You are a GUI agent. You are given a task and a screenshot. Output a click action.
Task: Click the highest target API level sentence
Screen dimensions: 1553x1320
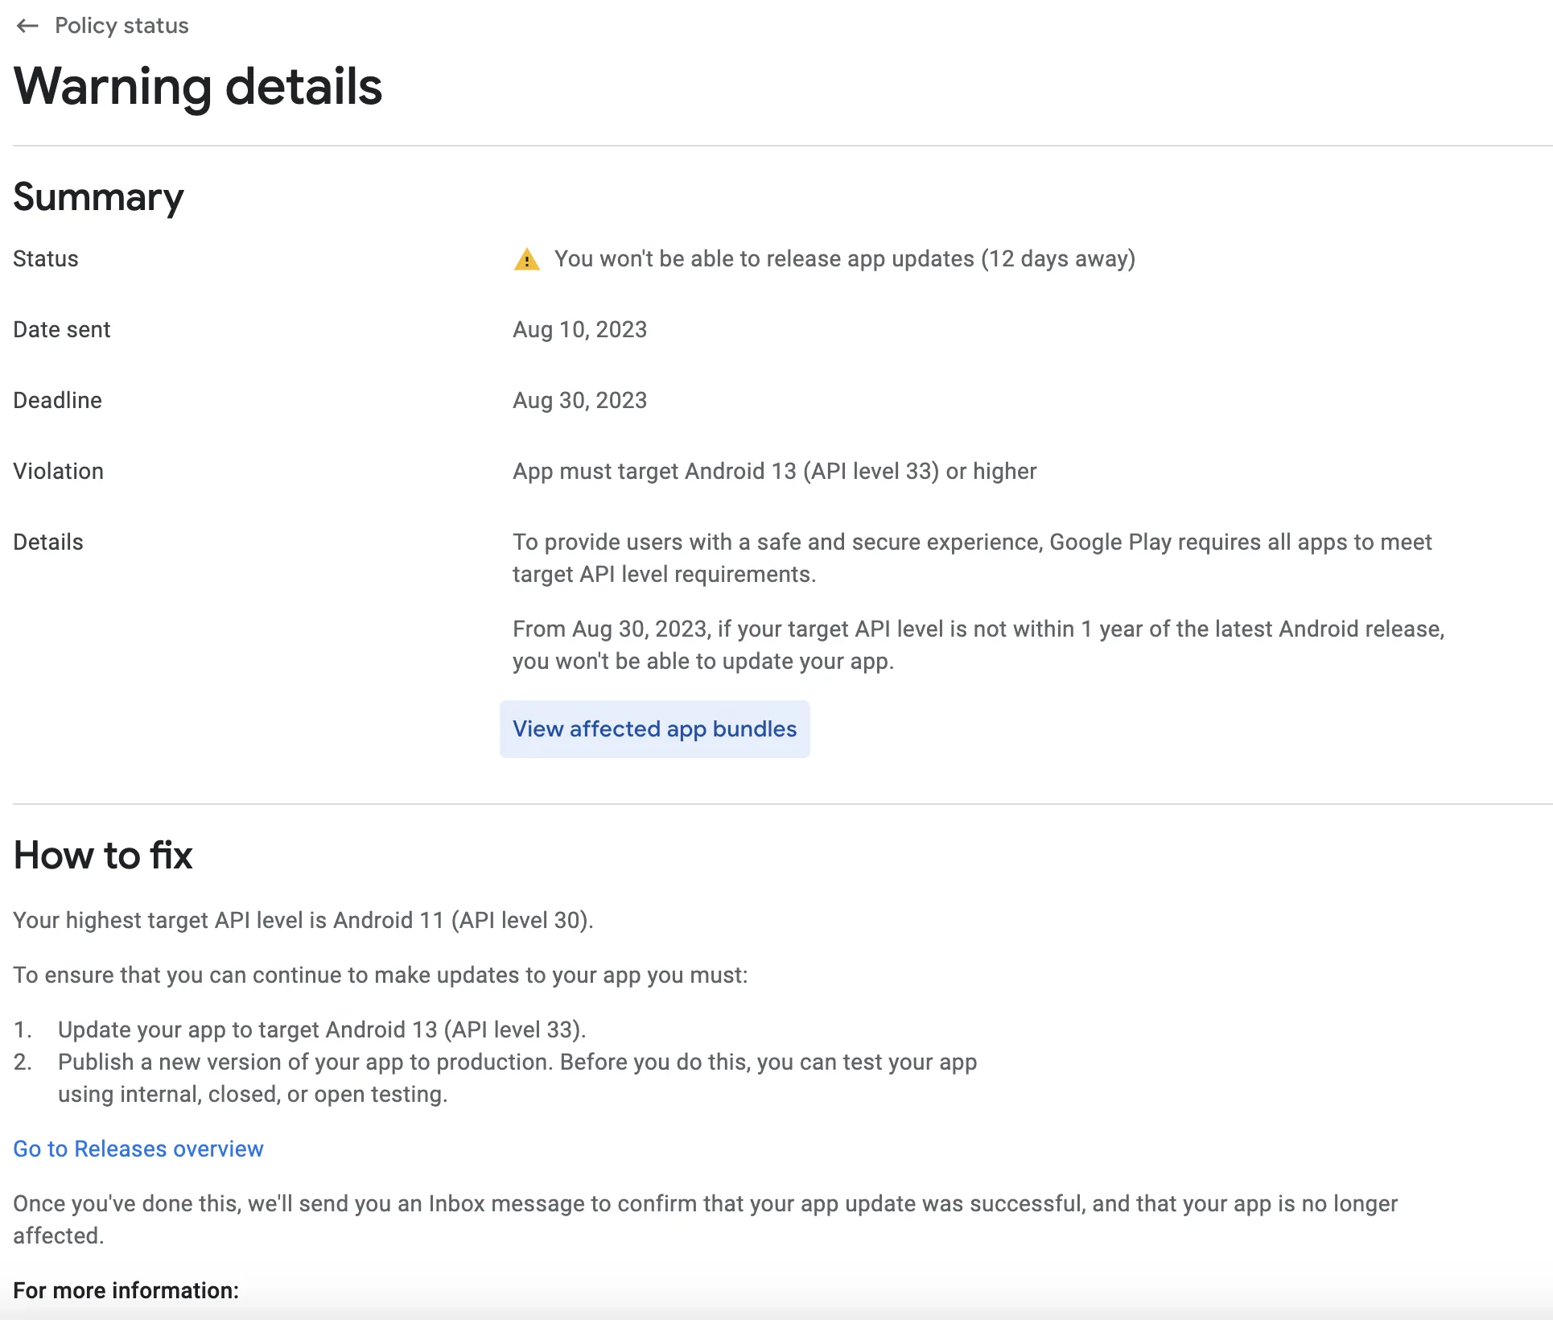303,920
